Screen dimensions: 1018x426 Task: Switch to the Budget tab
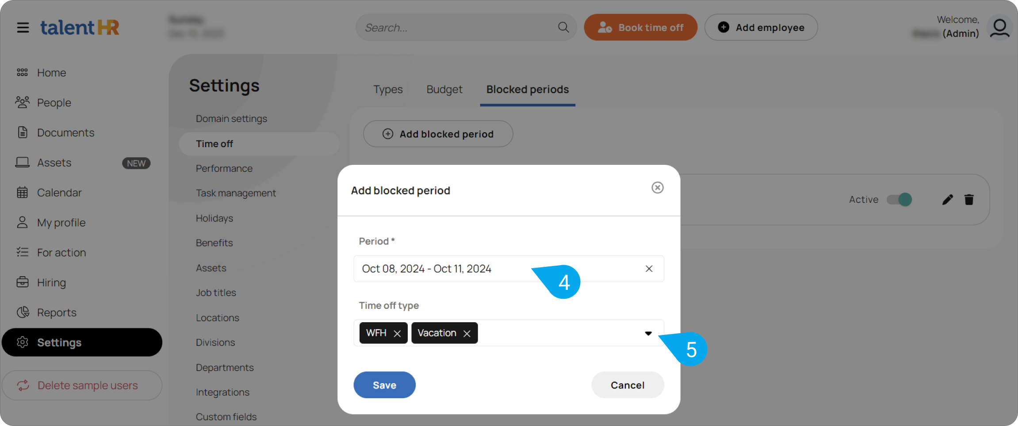coord(444,89)
